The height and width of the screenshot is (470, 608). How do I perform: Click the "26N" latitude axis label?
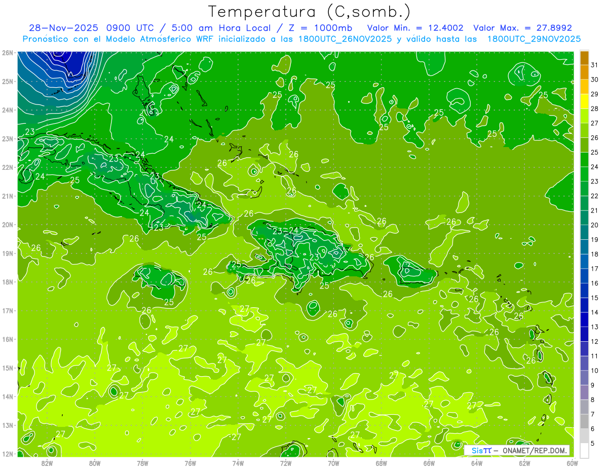click(x=8, y=53)
